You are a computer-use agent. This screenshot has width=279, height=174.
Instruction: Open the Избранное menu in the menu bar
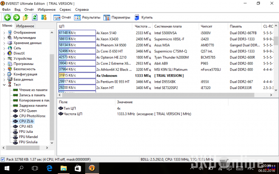46,10
